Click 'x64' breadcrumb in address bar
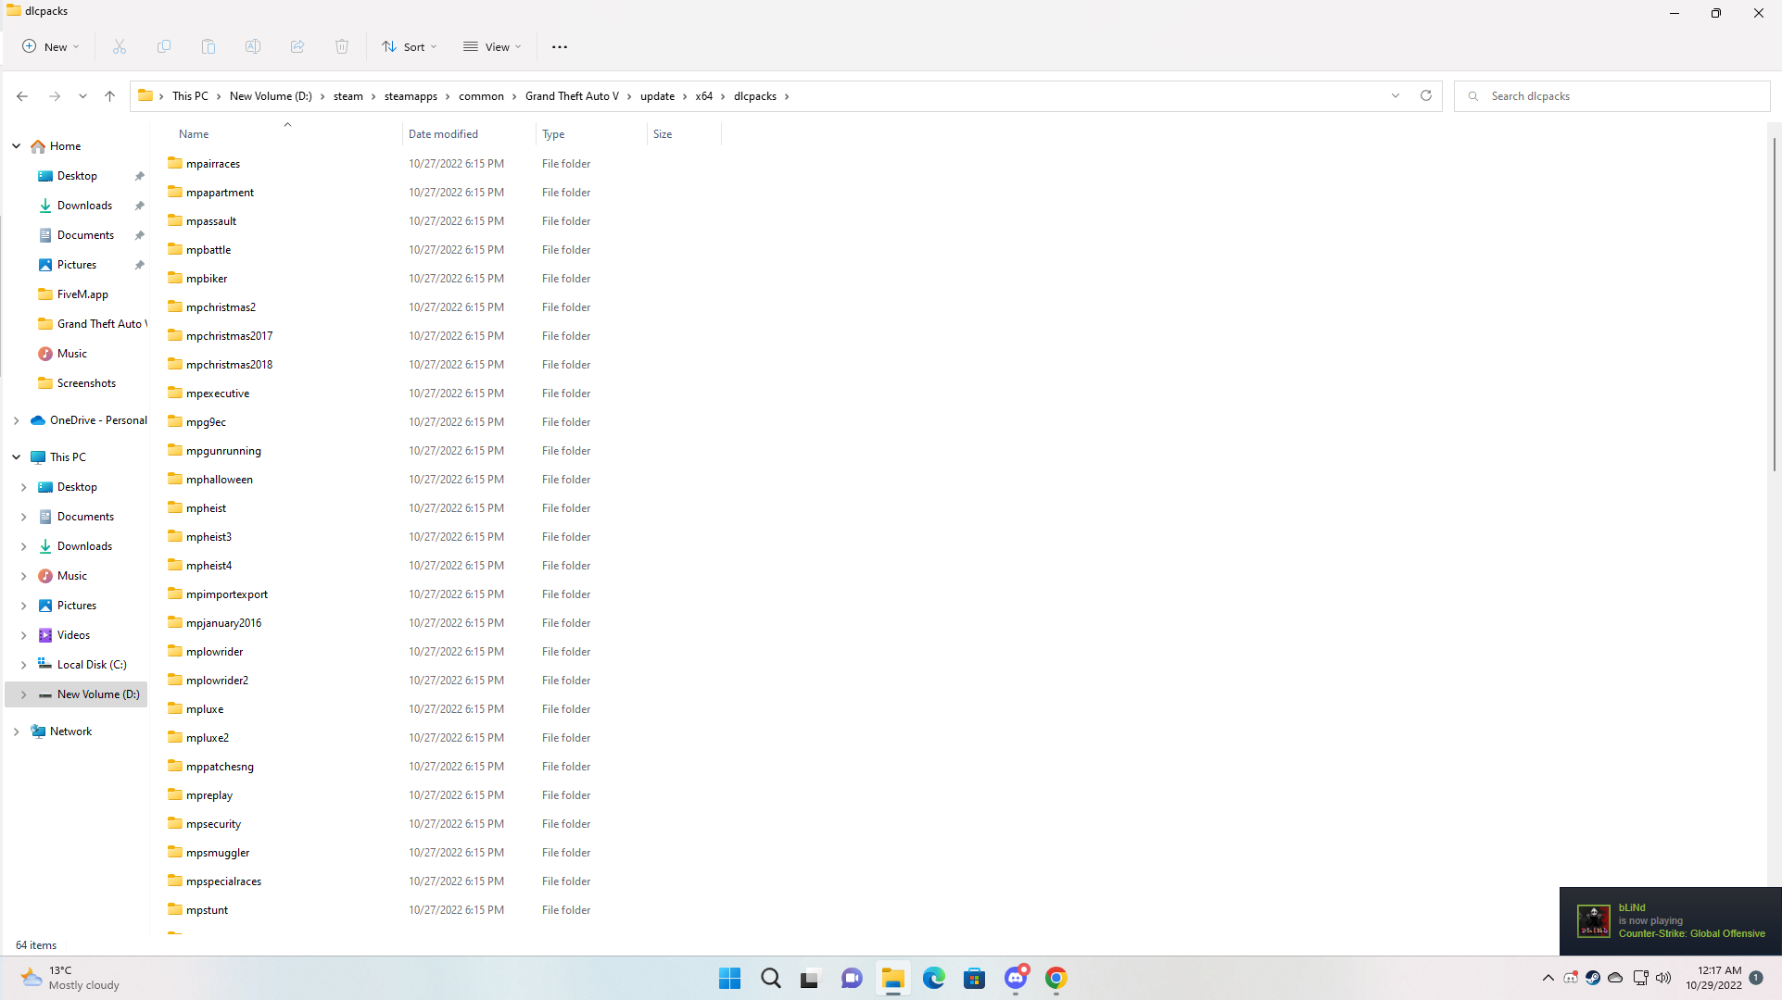Image resolution: width=1782 pixels, height=1000 pixels. point(704,96)
